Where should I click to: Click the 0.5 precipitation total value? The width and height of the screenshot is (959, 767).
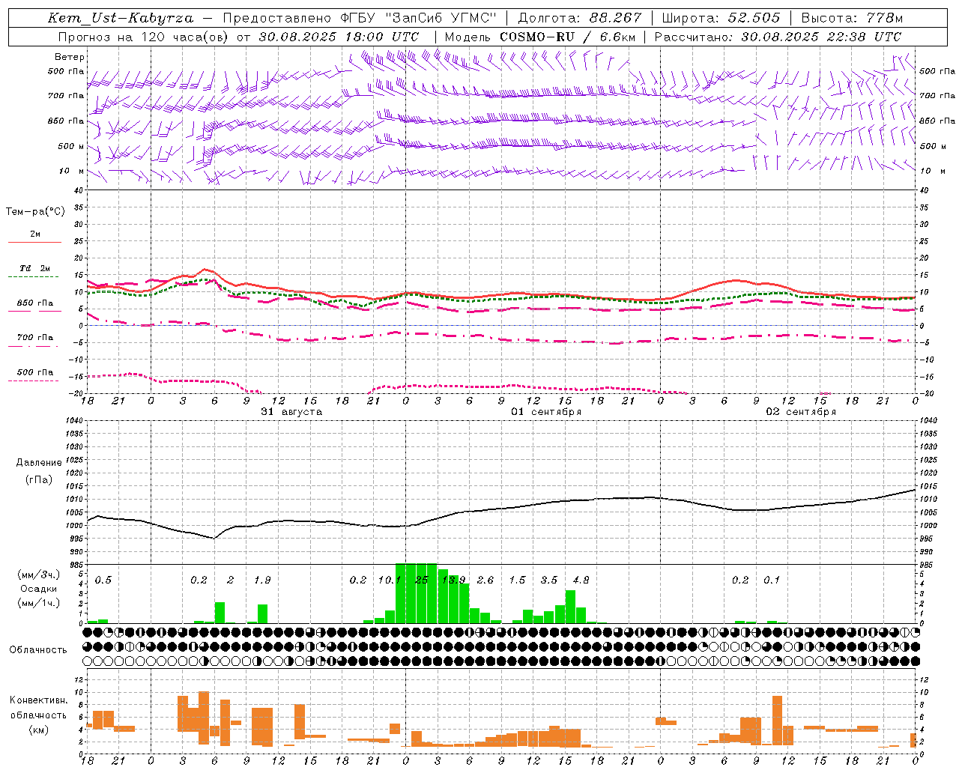[103, 580]
